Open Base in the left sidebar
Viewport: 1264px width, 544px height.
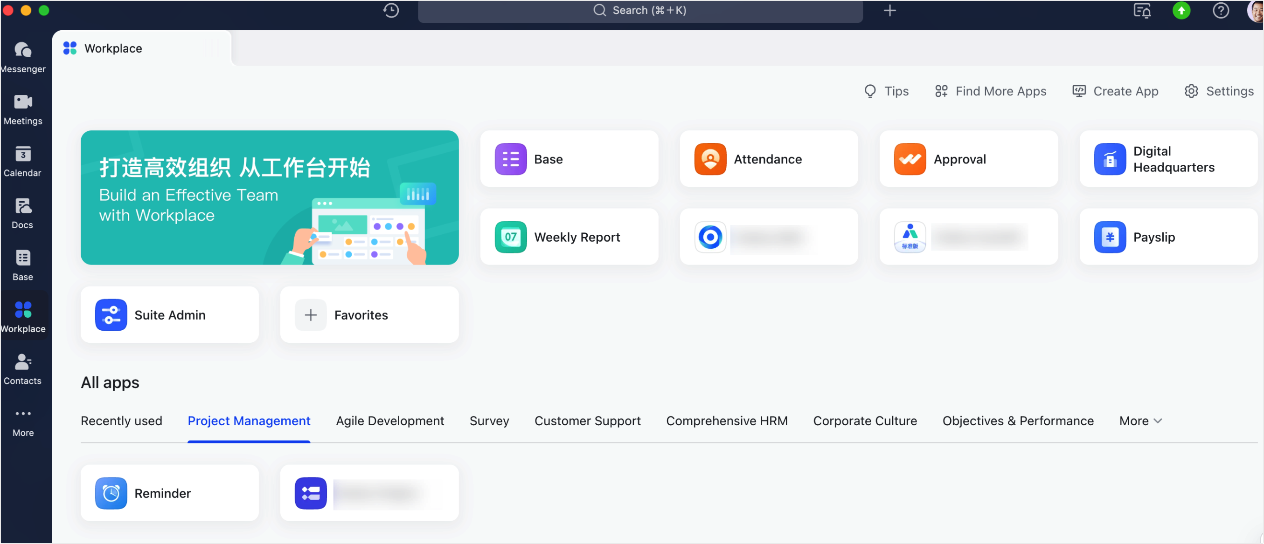tap(23, 265)
